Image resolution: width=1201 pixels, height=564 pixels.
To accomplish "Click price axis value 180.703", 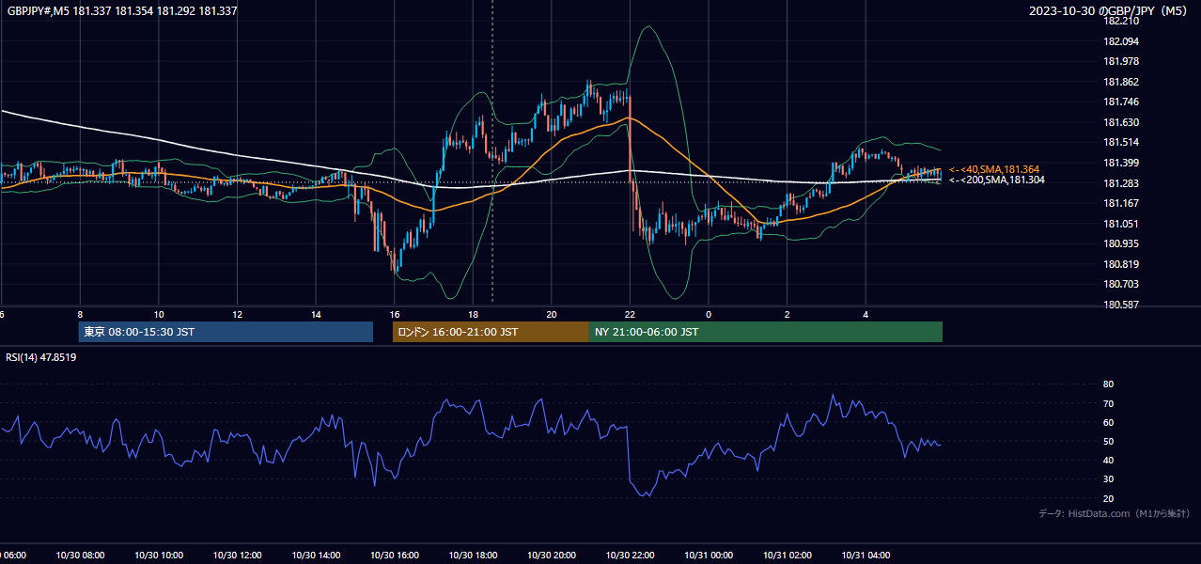I will 1121,284.
